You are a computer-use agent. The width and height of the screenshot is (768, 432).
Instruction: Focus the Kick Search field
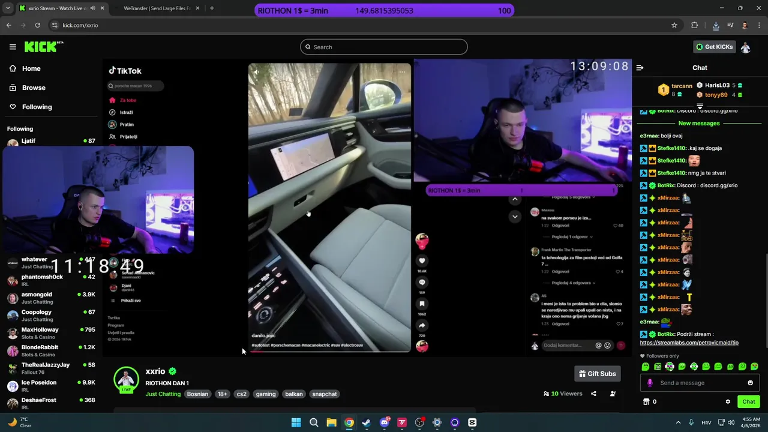384,47
